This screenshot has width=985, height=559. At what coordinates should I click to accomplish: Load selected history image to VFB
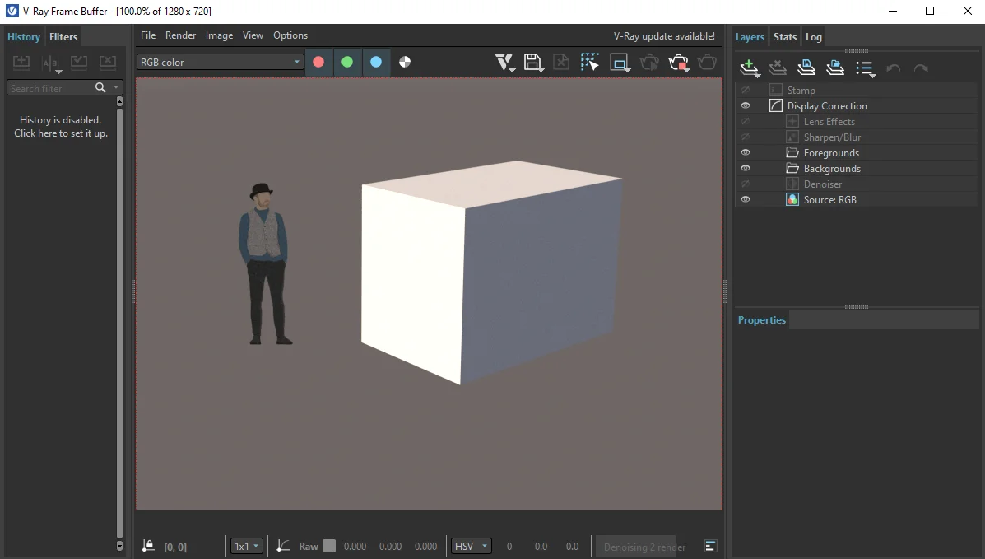[78, 62]
